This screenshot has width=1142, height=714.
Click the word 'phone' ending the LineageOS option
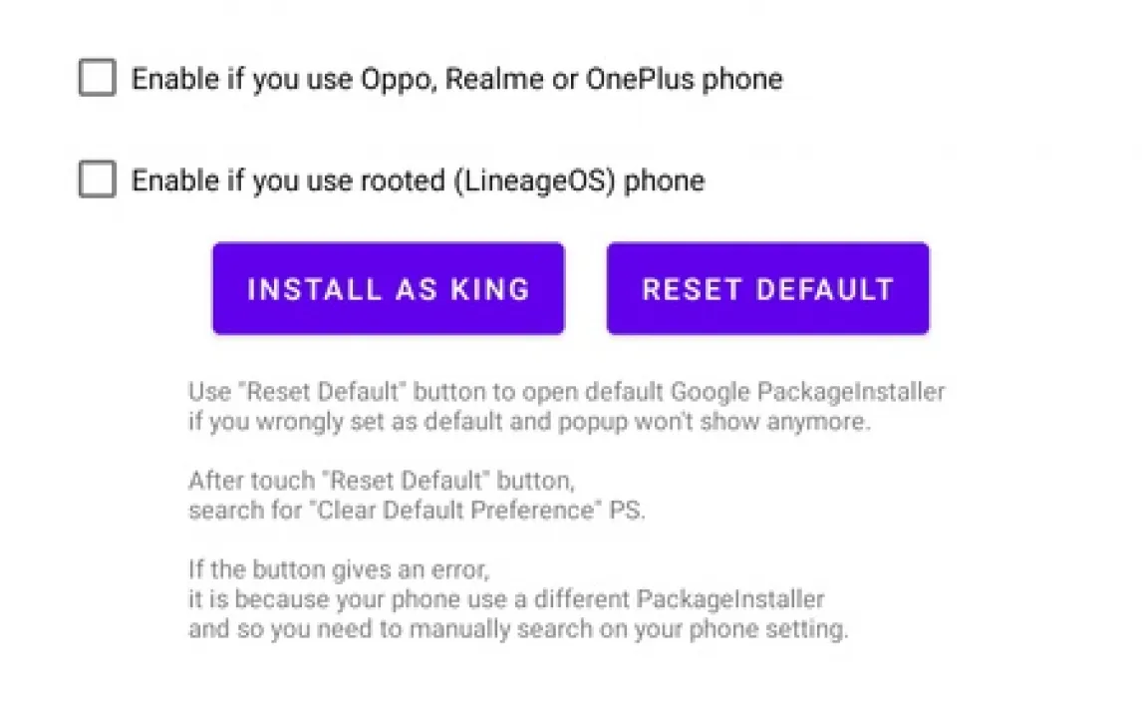click(665, 180)
